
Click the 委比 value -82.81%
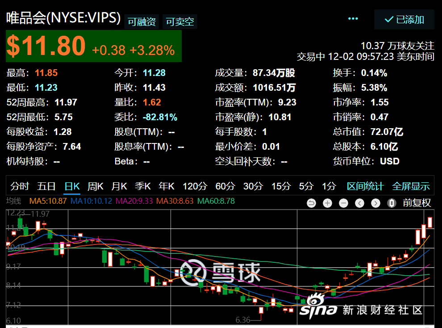(160, 117)
